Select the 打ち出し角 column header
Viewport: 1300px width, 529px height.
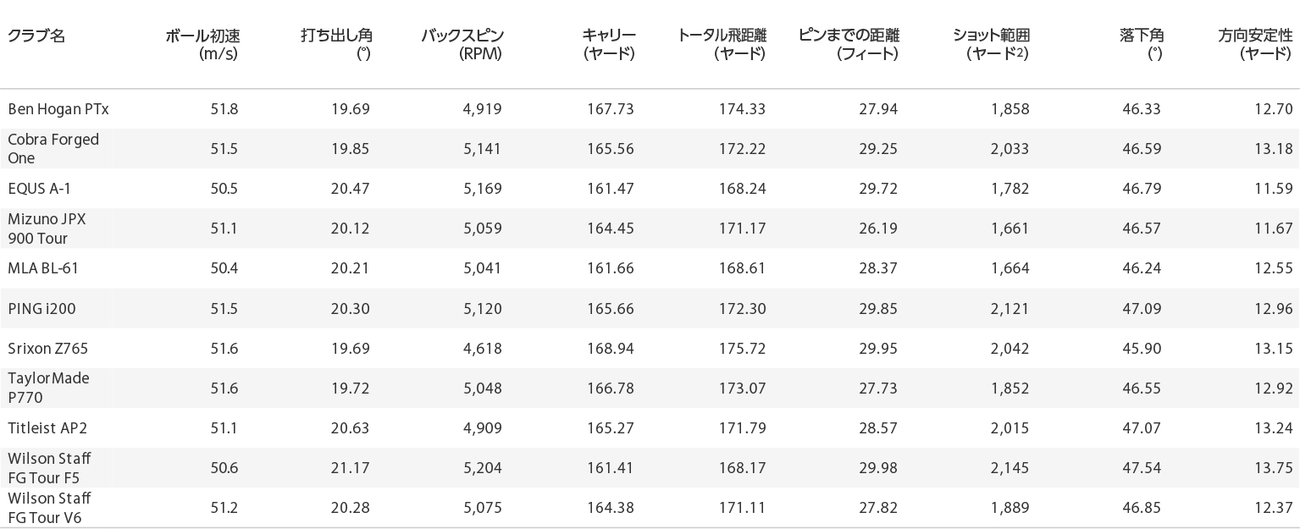[x=336, y=45]
